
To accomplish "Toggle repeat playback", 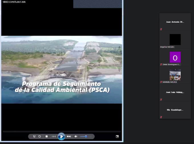I will pyautogui.click(x=40, y=137).
